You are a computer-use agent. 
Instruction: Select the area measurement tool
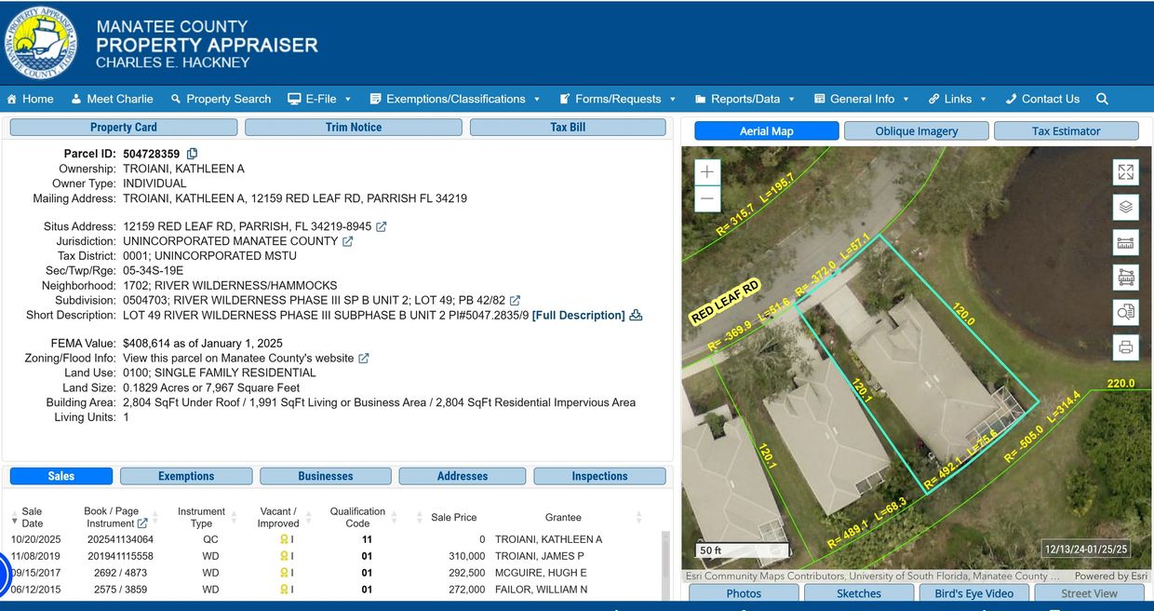tap(1125, 278)
